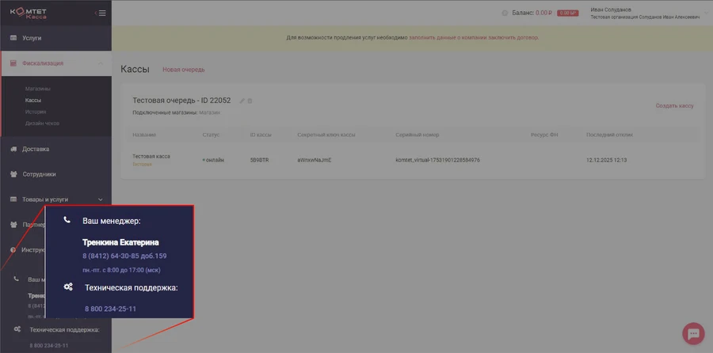
Task: Go to the Сотрудники sidebar section
Action: [40, 174]
